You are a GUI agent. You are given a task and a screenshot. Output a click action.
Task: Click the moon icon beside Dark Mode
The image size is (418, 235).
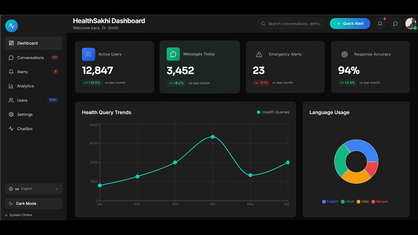click(x=11, y=204)
